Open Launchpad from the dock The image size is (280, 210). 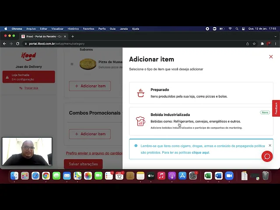25,176
